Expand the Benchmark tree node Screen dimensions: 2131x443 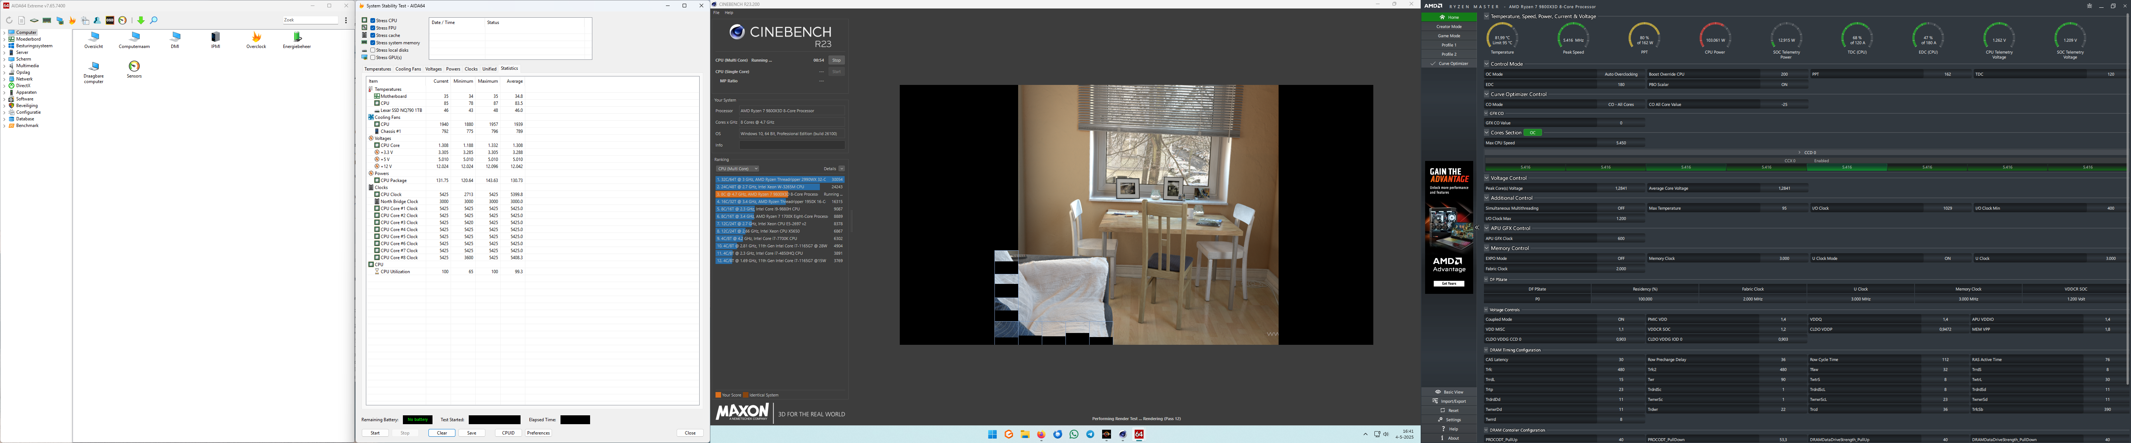coord(4,126)
